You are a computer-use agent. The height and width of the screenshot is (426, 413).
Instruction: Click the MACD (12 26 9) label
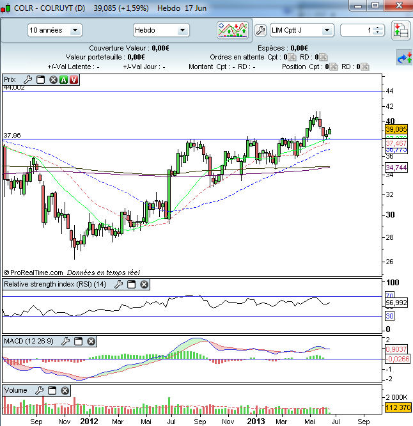[29, 341]
